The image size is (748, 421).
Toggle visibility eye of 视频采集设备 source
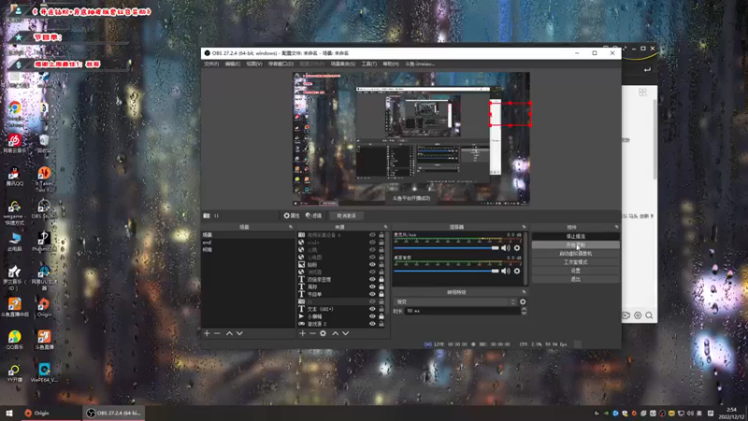[372, 235]
